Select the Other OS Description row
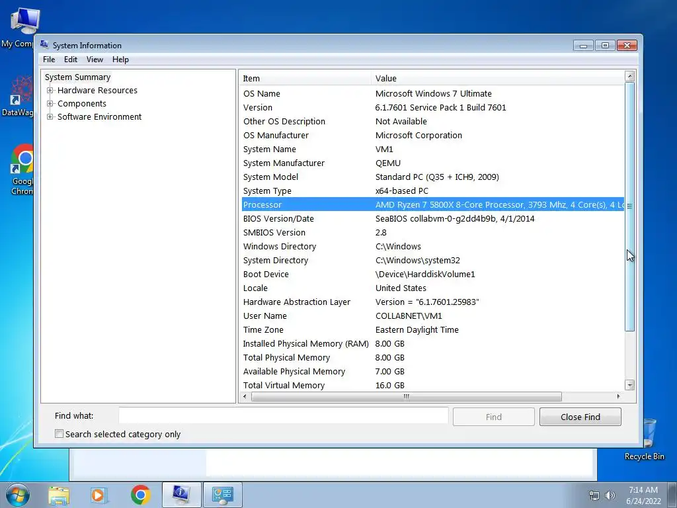The image size is (677, 508). point(432,122)
